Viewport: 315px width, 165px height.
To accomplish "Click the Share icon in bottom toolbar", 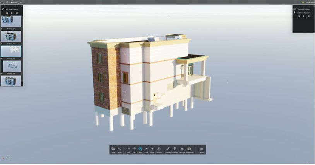I will pos(119,149).
